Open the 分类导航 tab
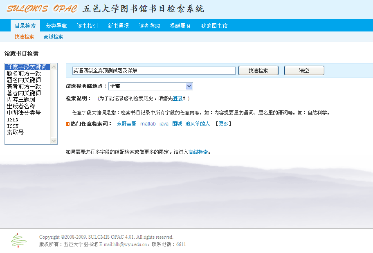Viewport: 373px width, 253px height. click(56, 26)
